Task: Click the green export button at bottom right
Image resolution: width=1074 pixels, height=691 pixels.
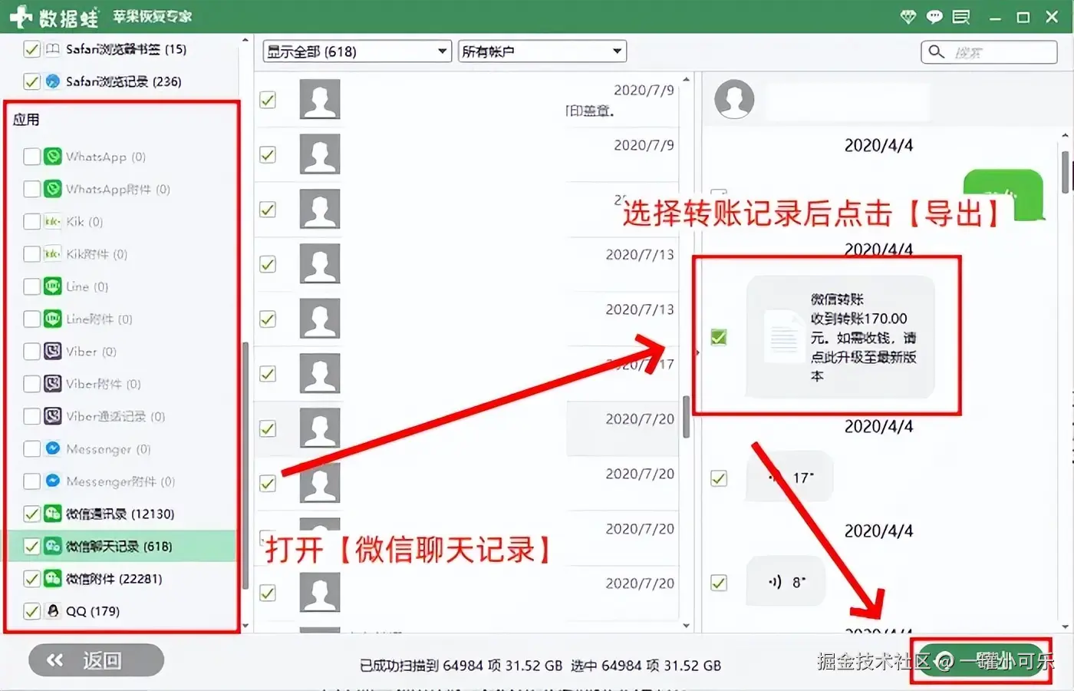Action: 981,660
